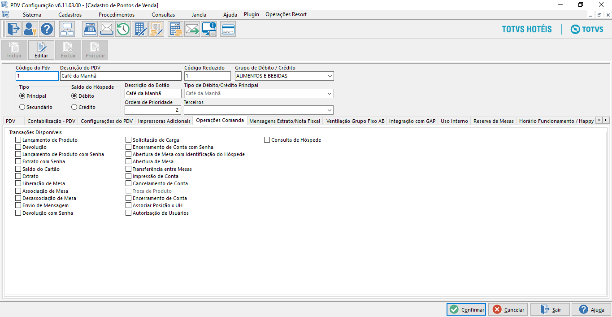
Task: Open the Cadastros menu
Action: 70,14
